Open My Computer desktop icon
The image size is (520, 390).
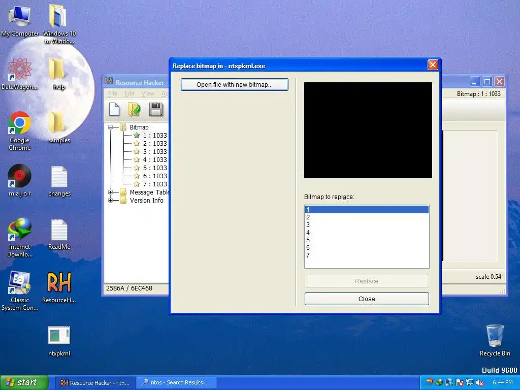[x=20, y=21]
